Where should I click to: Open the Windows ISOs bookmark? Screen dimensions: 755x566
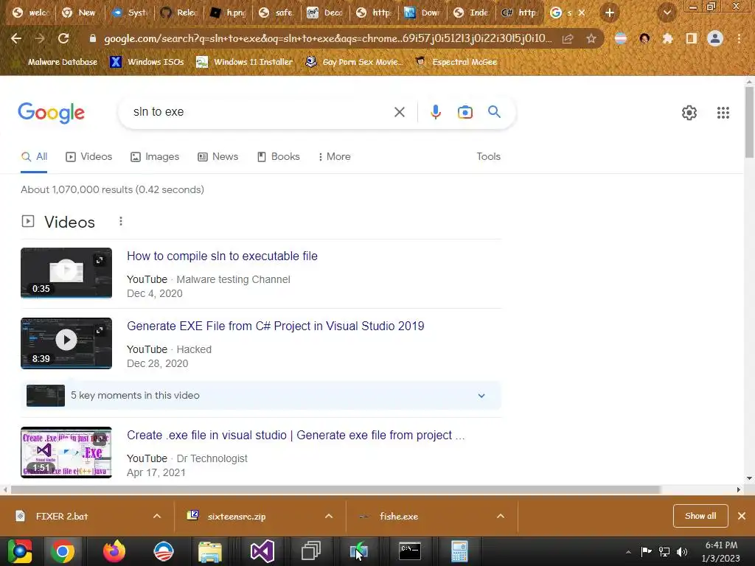[147, 62]
